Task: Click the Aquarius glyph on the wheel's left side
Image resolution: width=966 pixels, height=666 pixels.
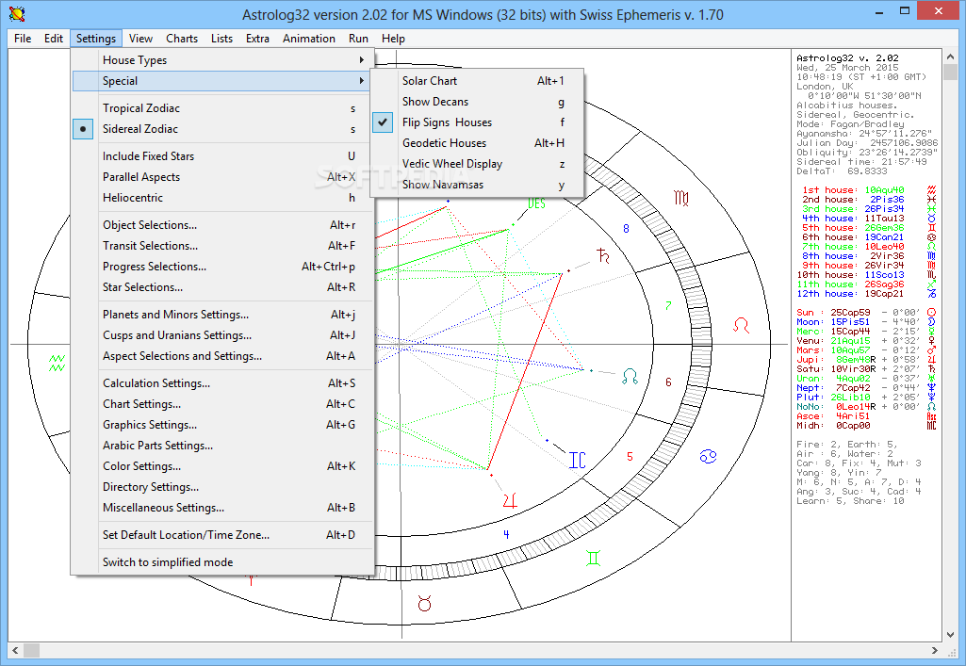Action: click(x=57, y=364)
